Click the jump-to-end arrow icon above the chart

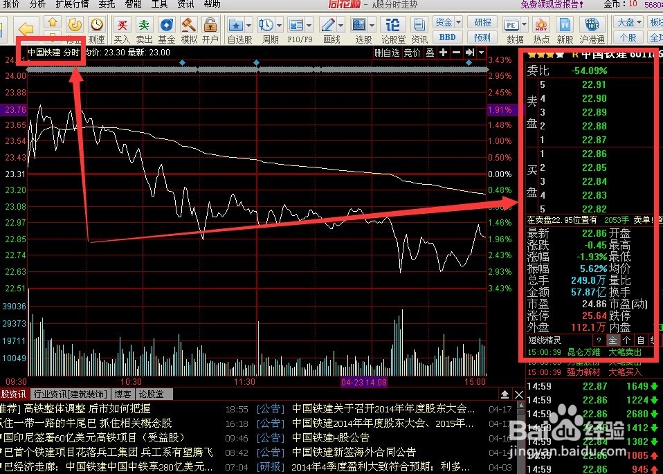coord(469,53)
